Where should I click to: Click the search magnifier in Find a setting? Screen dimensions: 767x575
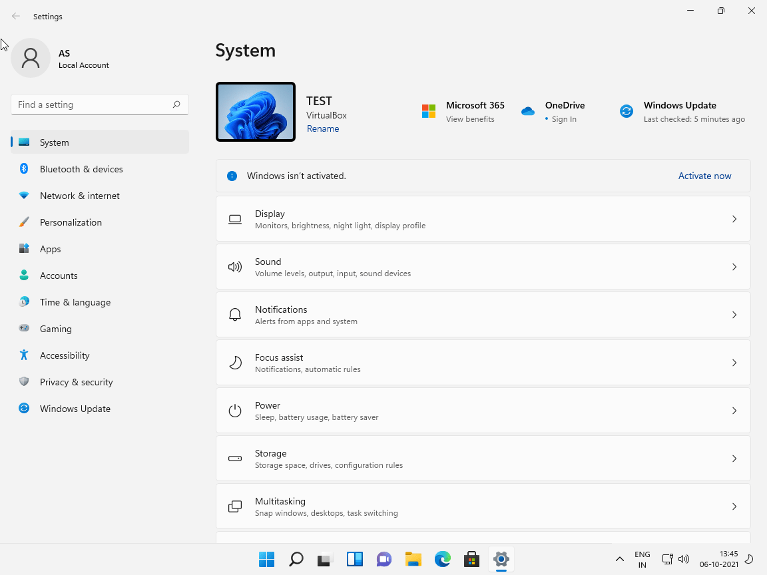176,104
